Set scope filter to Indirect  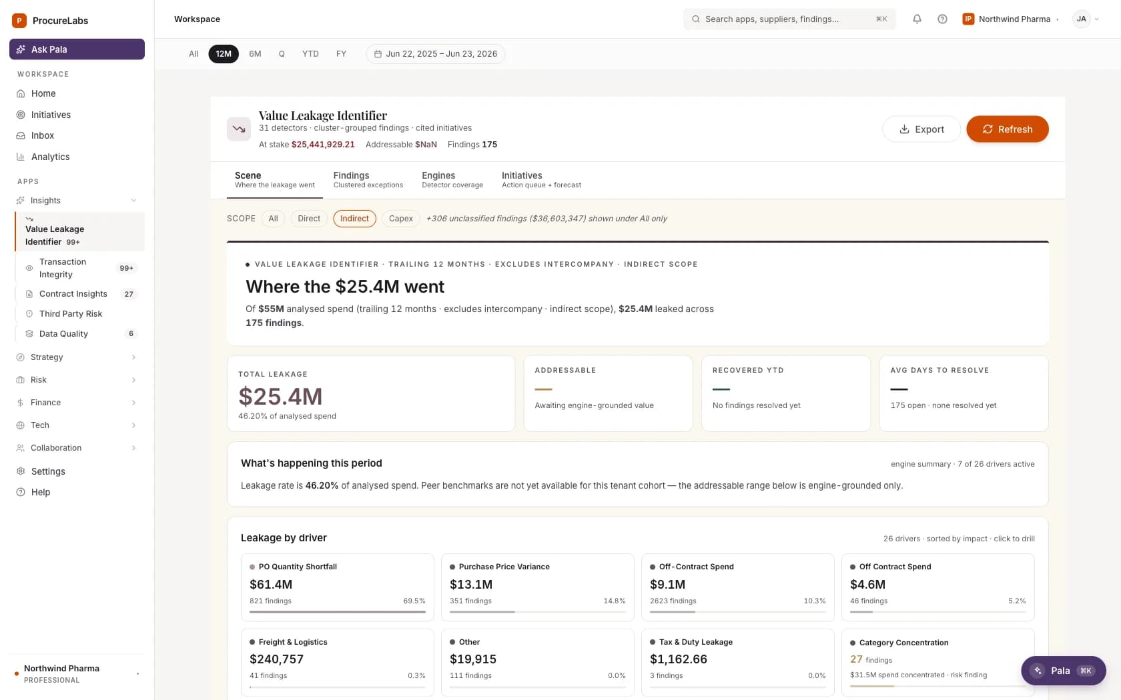pyautogui.click(x=354, y=219)
